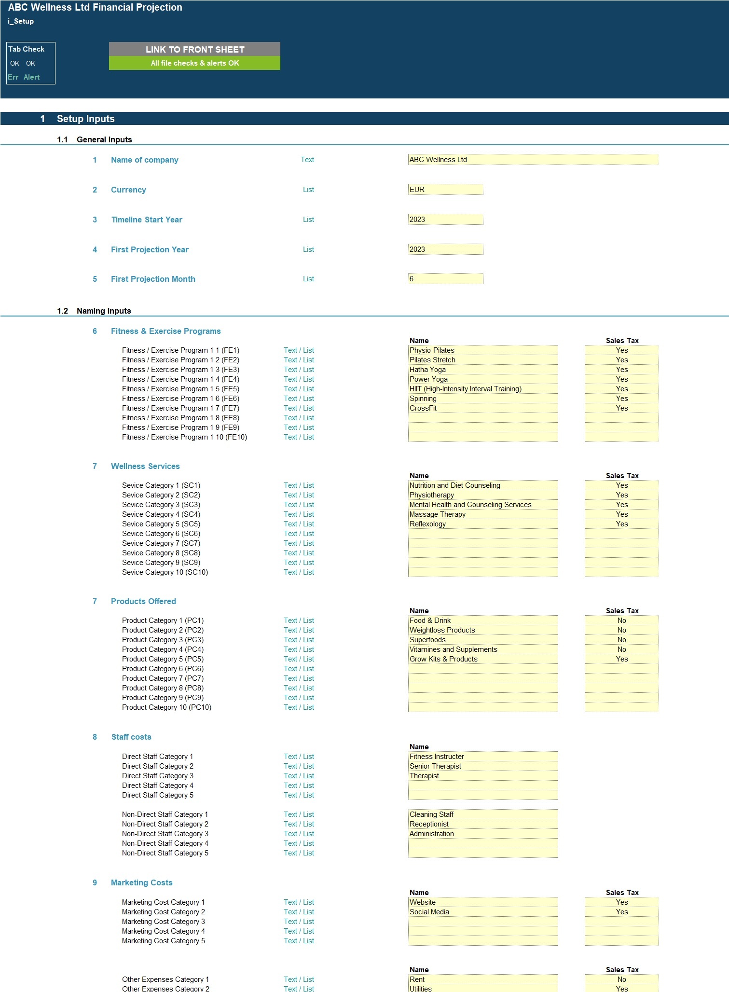
Task: Select the Administration cell
Action: coord(483,834)
